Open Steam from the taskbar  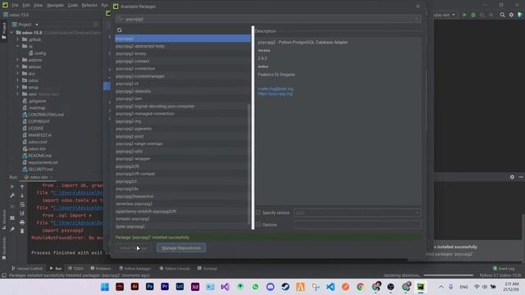coord(285,287)
